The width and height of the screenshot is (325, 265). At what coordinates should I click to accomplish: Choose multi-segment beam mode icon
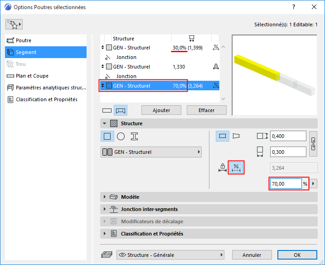[x=121, y=111]
